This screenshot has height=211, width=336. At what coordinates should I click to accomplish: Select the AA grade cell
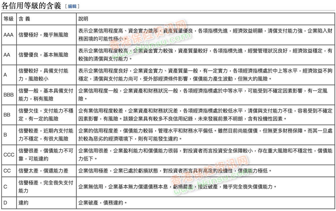pyautogui.click(x=9, y=54)
